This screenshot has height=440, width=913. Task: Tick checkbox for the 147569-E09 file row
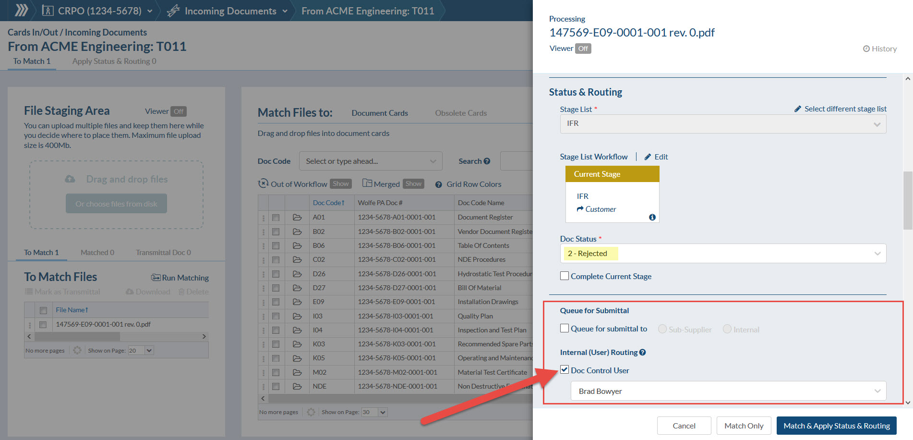click(x=43, y=325)
